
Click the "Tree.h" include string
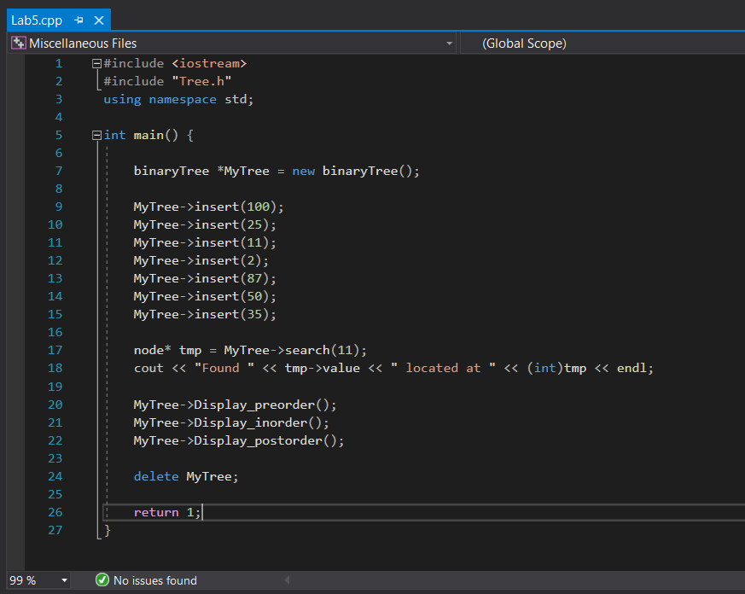pos(201,81)
